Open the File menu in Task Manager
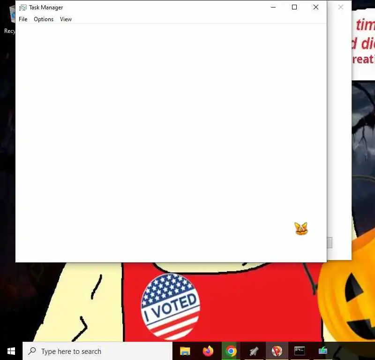Screen dimensions: 375x360 [23, 19]
